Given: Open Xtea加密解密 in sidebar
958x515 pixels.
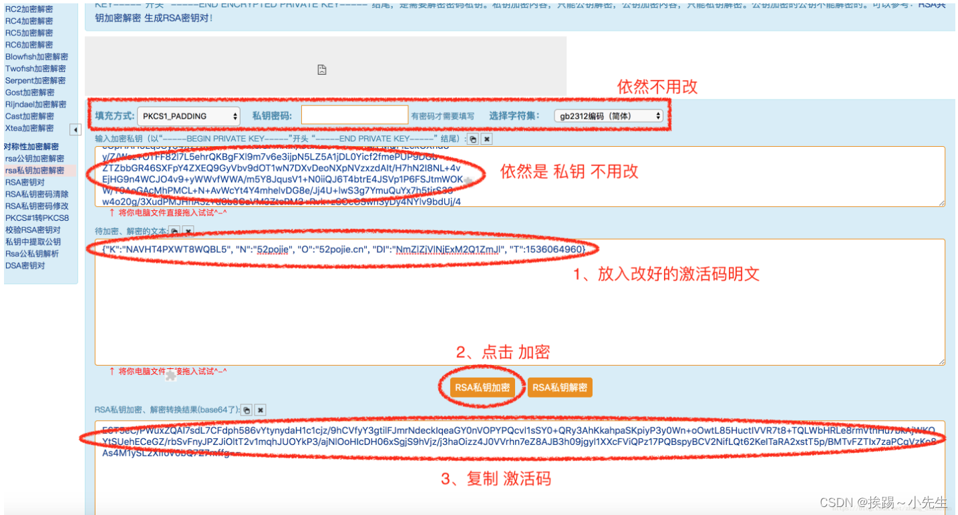Looking at the screenshot, I should (29, 128).
